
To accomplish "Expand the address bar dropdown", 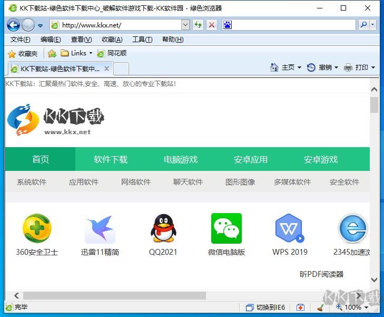I will pos(185,25).
